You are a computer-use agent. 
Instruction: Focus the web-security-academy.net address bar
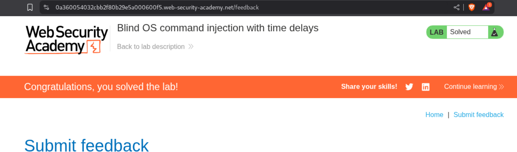point(157,7)
